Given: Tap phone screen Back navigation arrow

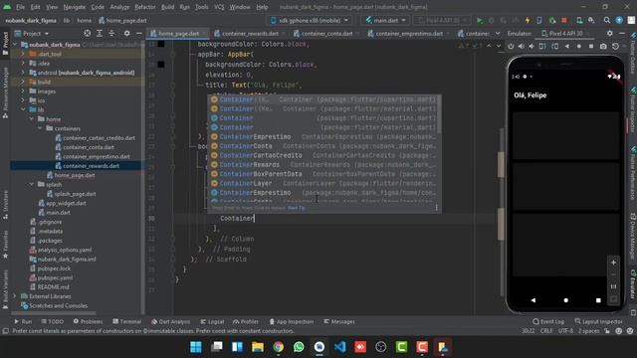Looking at the screenshot, I should (533, 300).
